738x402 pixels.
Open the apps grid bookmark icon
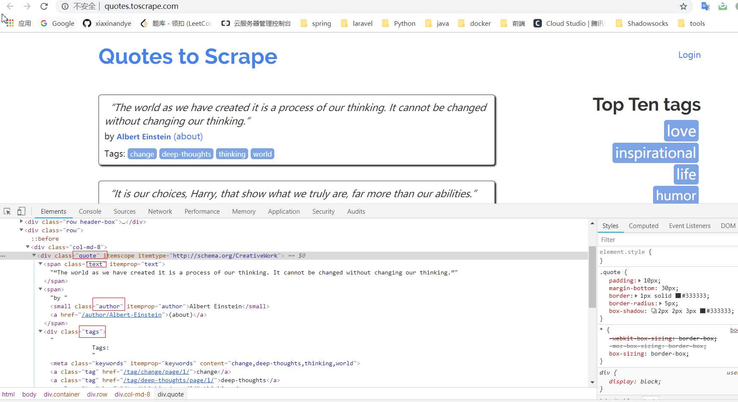click(10, 23)
